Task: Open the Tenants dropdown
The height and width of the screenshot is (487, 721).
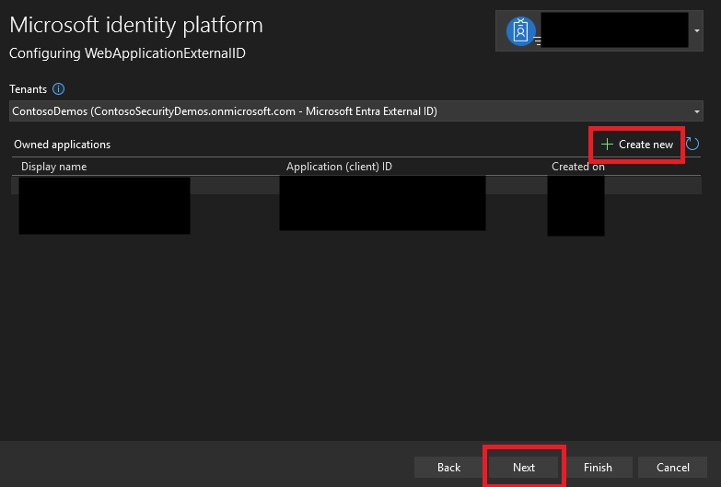Action: tap(356, 111)
